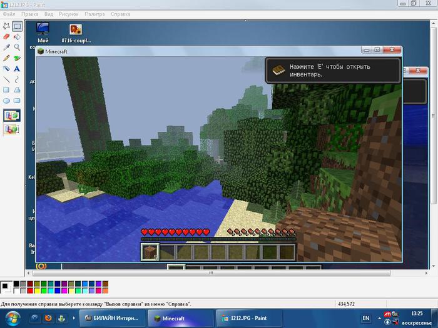Click the red ATI tray icon

click(387, 314)
